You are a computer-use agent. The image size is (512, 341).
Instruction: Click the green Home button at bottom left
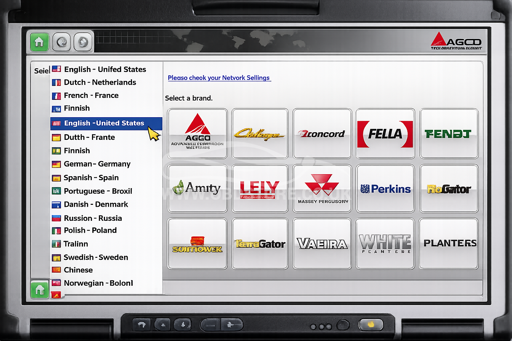tap(40, 289)
